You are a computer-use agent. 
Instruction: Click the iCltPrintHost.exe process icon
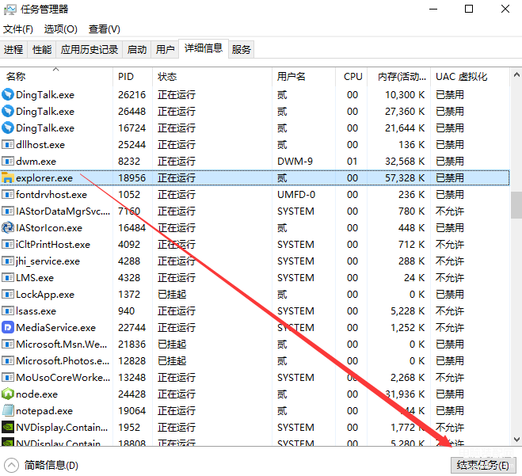[x=8, y=244]
